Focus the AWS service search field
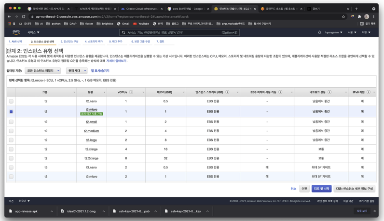 179,32
